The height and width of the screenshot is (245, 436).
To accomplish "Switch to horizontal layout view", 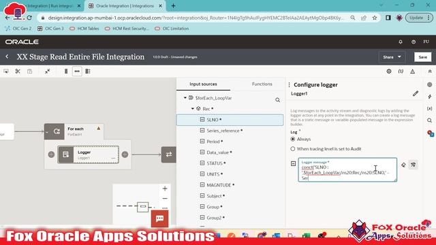I will [77, 71].
